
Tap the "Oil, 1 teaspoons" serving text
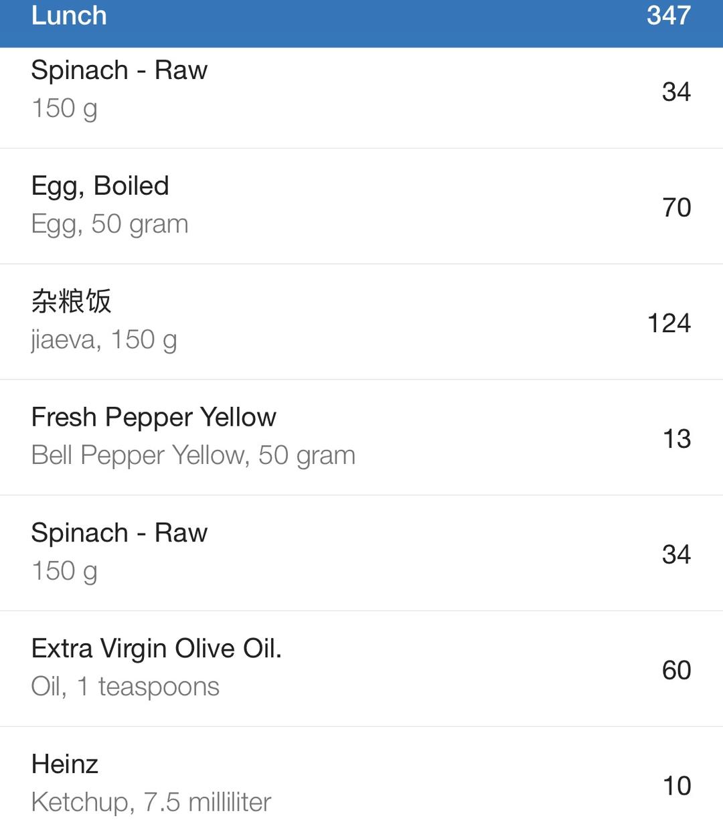tap(125, 687)
